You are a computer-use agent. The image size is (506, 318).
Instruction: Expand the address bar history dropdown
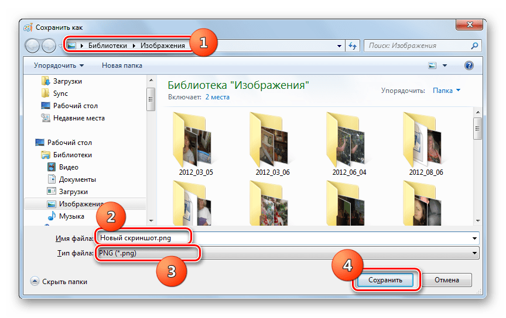click(339, 46)
